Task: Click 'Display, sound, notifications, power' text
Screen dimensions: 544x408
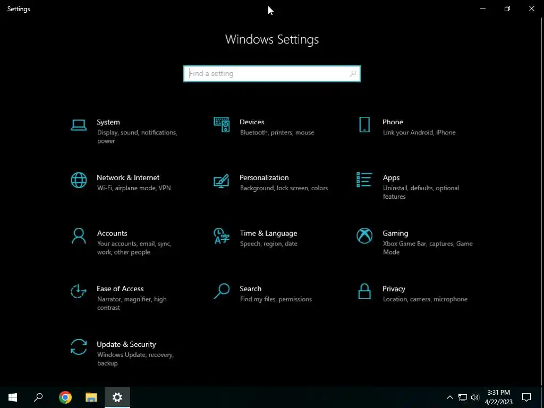Action: pyautogui.click(x=137, y=137)
